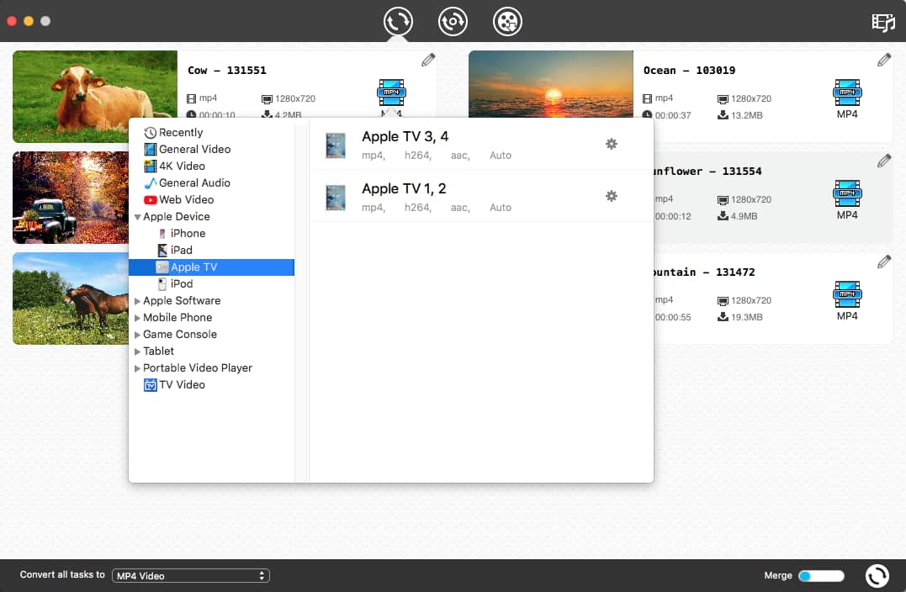
Task: Toggle the Merge switch
Action: point(821,576)
